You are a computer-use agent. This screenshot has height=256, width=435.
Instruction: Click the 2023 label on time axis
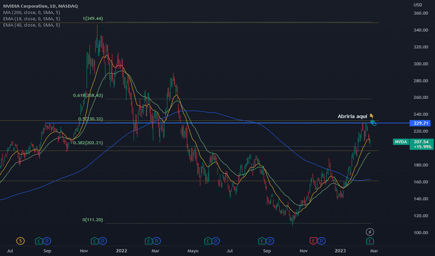click(x=340, y=251)
